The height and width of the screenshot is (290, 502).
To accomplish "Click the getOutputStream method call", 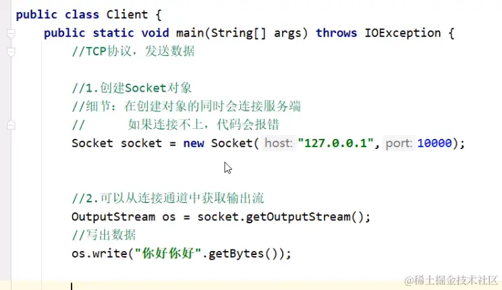I will (x=298, y=216).
